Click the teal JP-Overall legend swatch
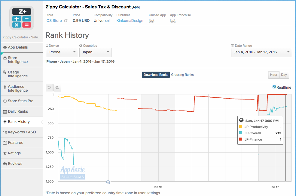Screen dimensions: 296x196 pos(241,133)
